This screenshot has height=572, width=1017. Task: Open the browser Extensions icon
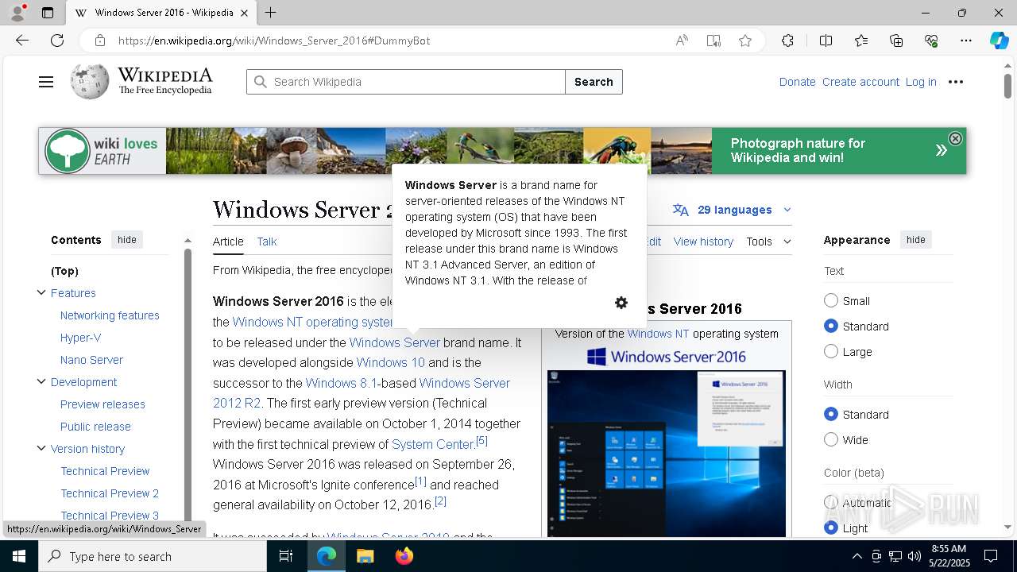coord(787,41)
